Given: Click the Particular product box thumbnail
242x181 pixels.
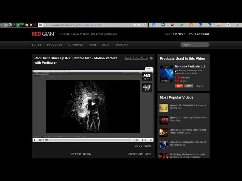Looking at the screenshot, I should pyautogui.click(x=166, y=74).
